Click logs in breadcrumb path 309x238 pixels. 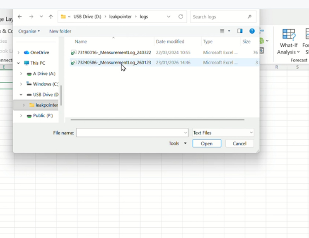[144, 17]
